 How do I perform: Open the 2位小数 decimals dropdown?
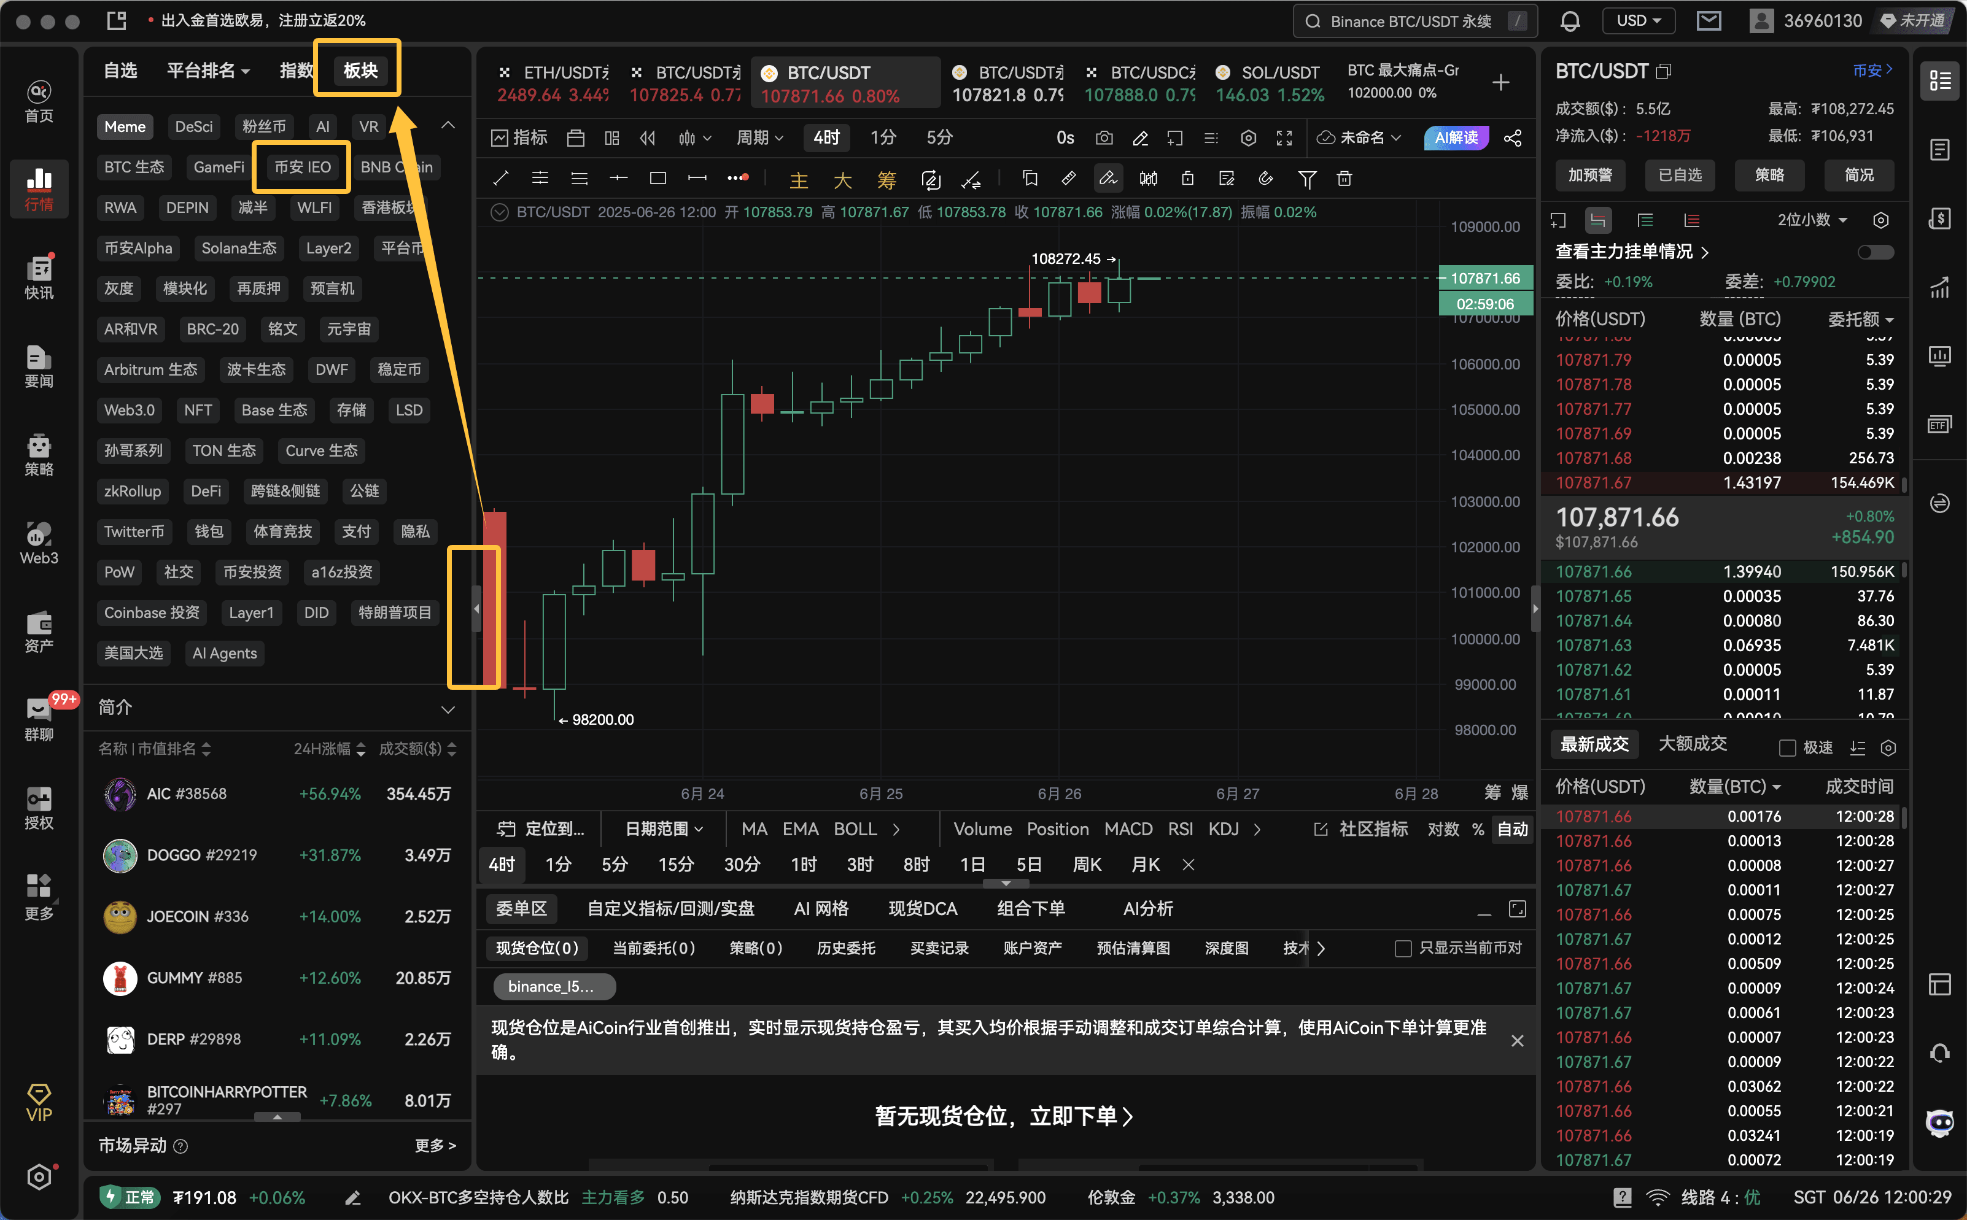(1812, 220)
